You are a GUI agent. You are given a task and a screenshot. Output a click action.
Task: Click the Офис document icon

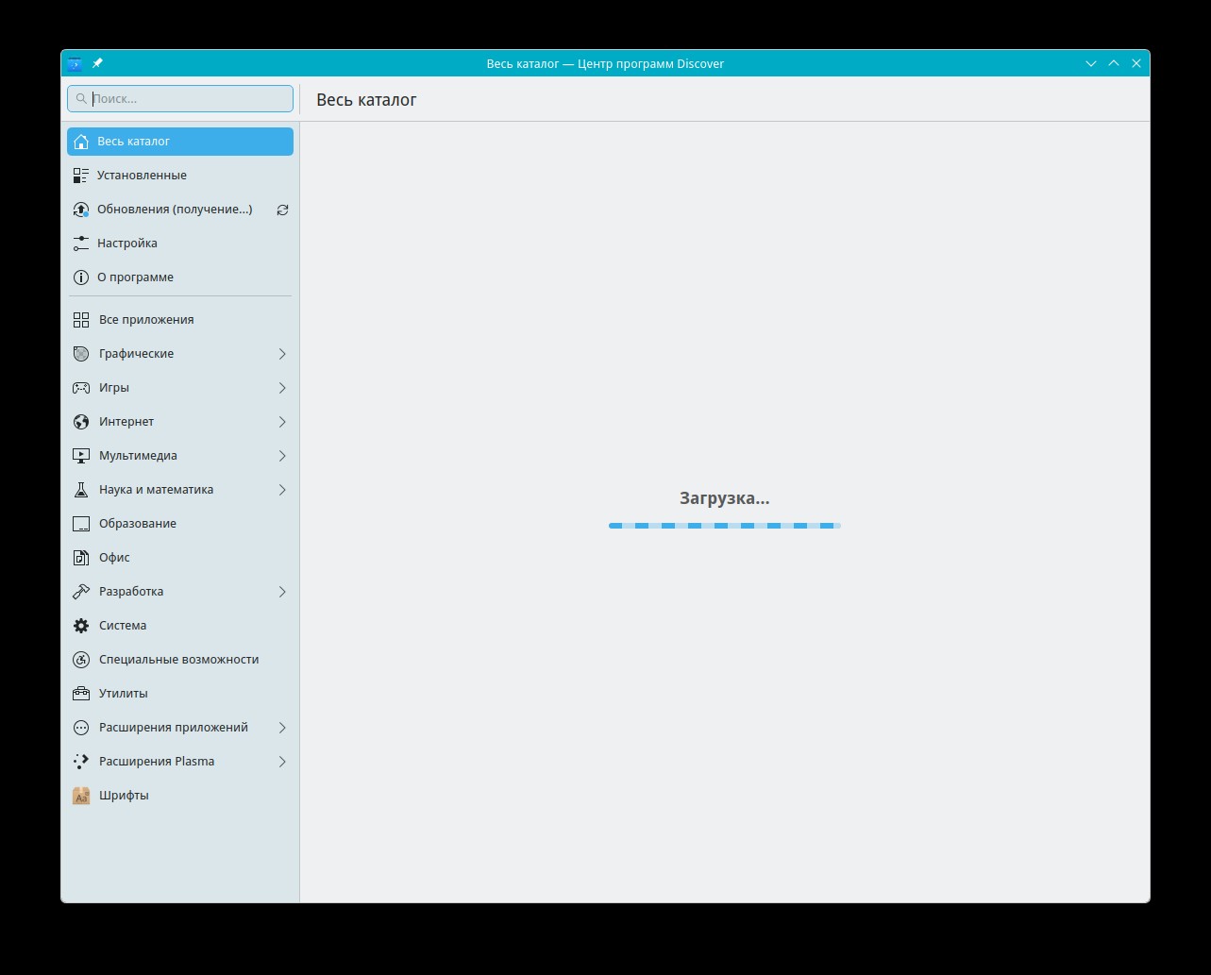click(x=81, y=558)
